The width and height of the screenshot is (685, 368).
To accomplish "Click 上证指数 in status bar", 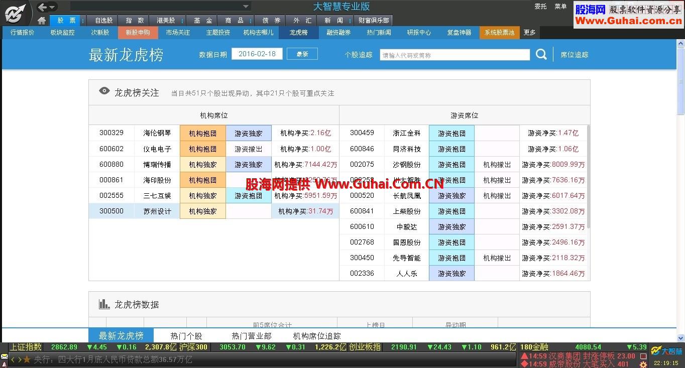I will [26, 347].
